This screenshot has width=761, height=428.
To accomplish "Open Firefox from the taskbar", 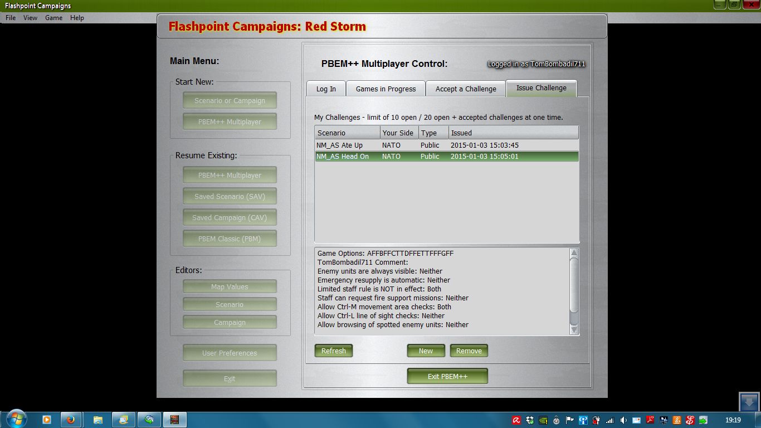I will point(71,420).
